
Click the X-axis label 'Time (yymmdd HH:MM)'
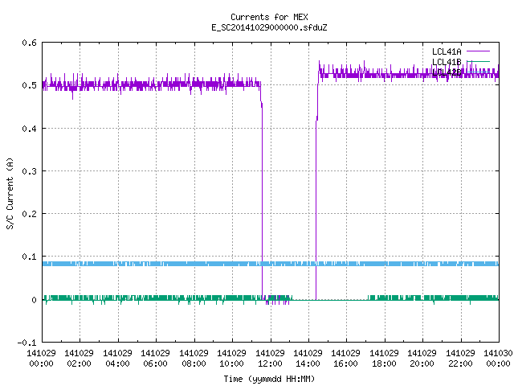click(x=269, y=379)
